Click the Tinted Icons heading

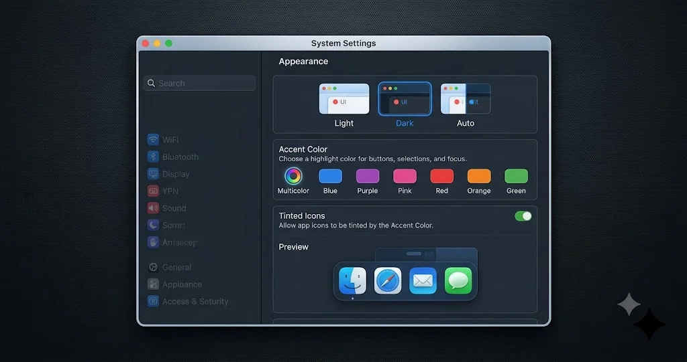pyautogui.click(x=302, y=215)
